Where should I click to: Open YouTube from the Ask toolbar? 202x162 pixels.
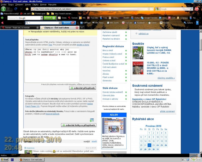[x=127, y=23]
